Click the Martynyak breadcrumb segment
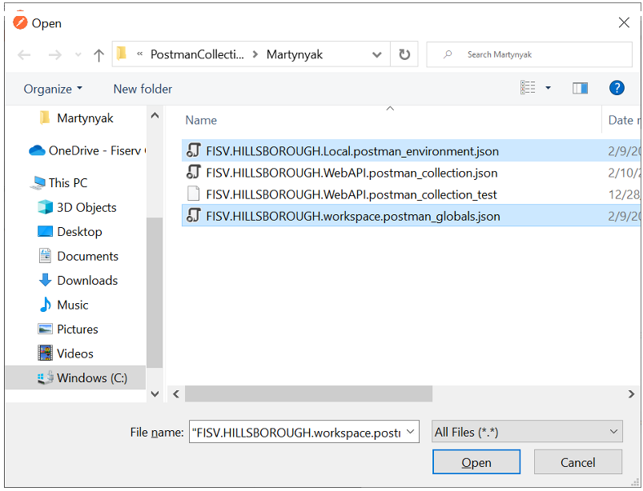Image resolution: width=643 pixels, height=491 pixels. (x=295, y=54)
